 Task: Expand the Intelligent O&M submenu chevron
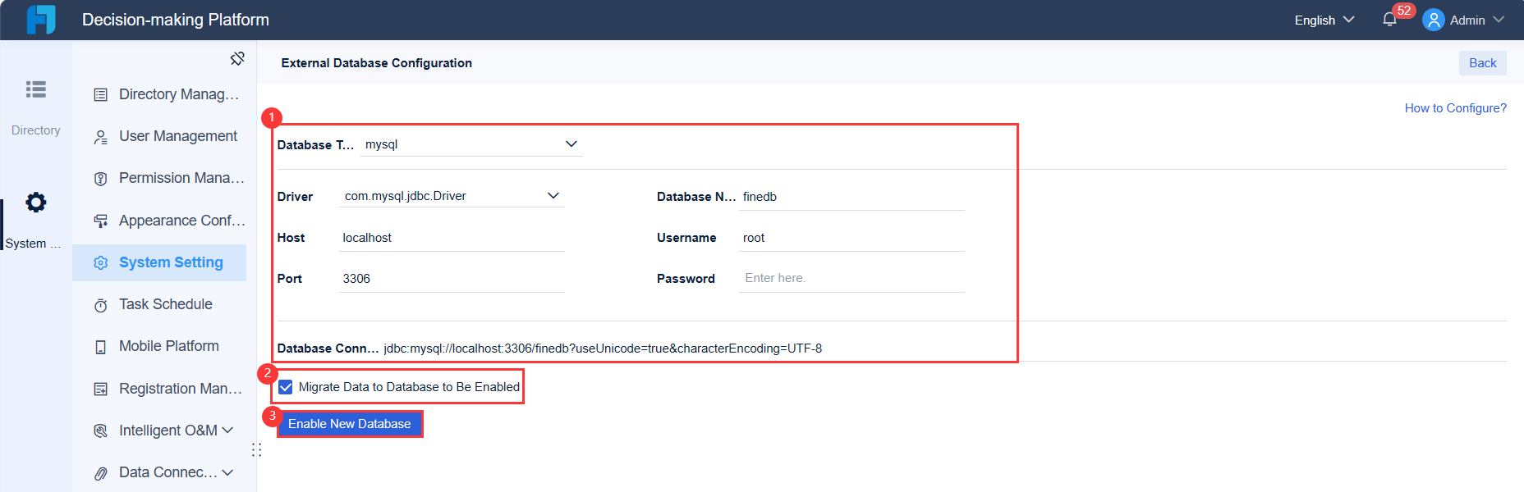click(x=227, y=430)
